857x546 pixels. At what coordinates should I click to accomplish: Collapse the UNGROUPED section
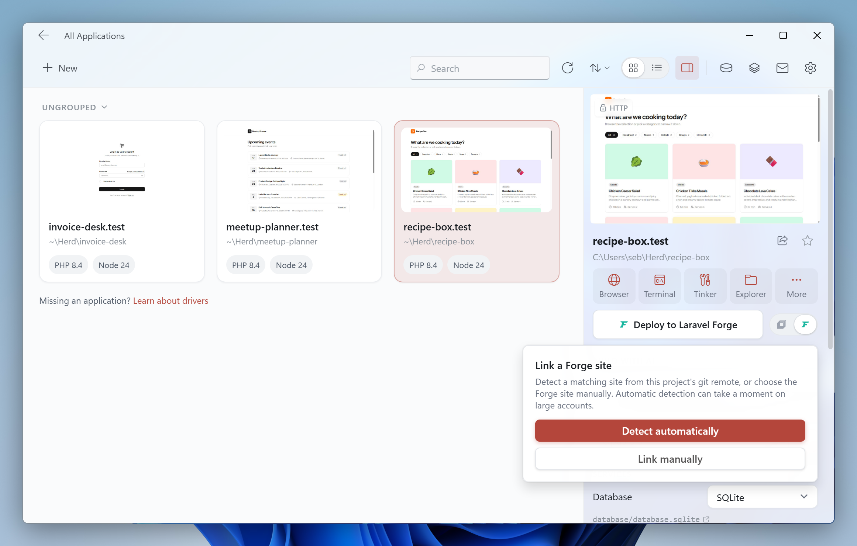point(75,107)
